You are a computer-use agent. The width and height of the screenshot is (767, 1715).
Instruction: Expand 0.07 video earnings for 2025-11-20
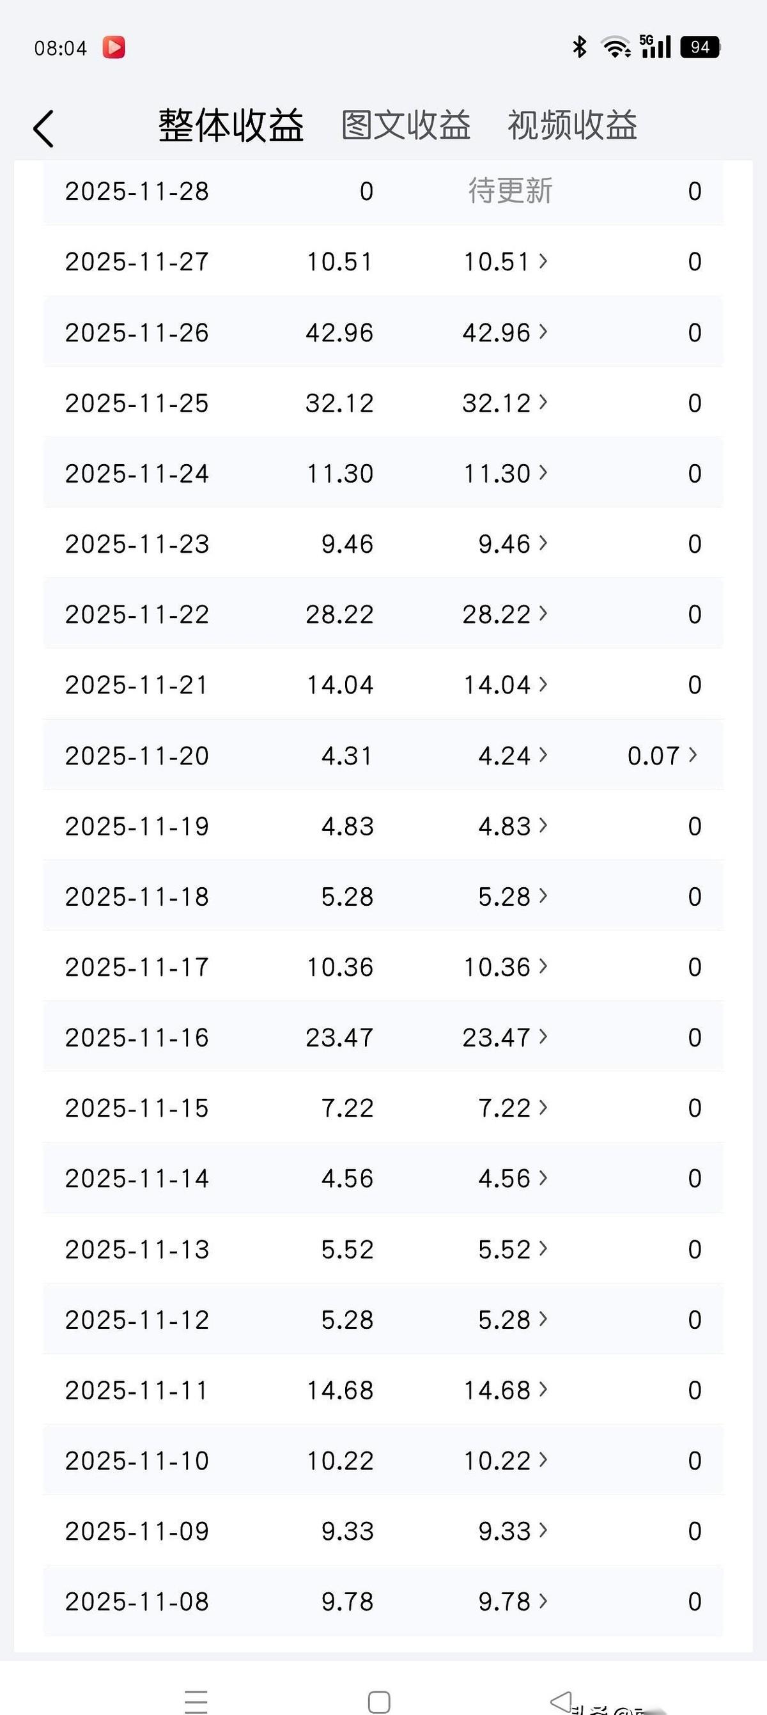click(662, 756)
